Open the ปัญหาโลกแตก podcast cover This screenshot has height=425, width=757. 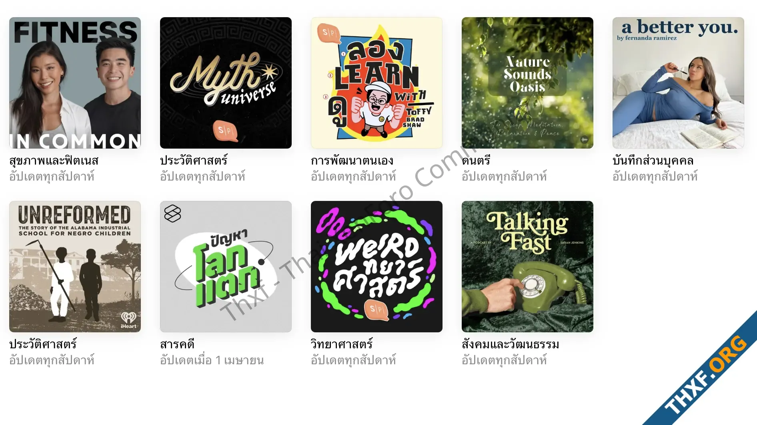tap(226, 266)
